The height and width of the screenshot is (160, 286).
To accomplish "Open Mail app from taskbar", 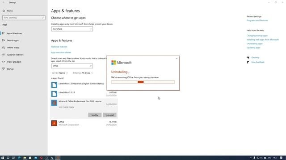I will pyautogui.click(x=36, y=158).
